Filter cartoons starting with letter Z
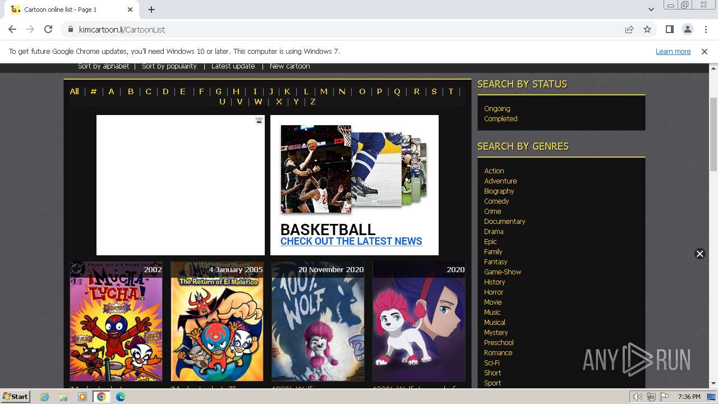 (312, 102)
